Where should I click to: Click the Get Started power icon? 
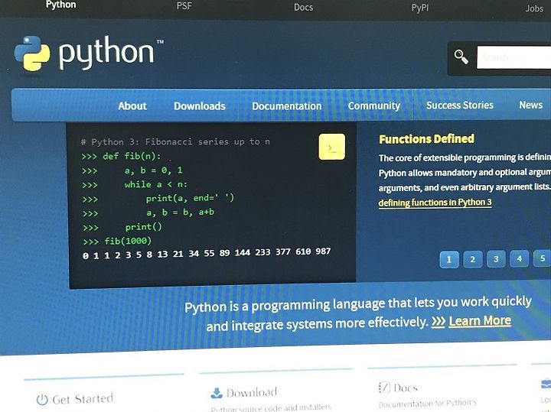click(x=42, y=399)
